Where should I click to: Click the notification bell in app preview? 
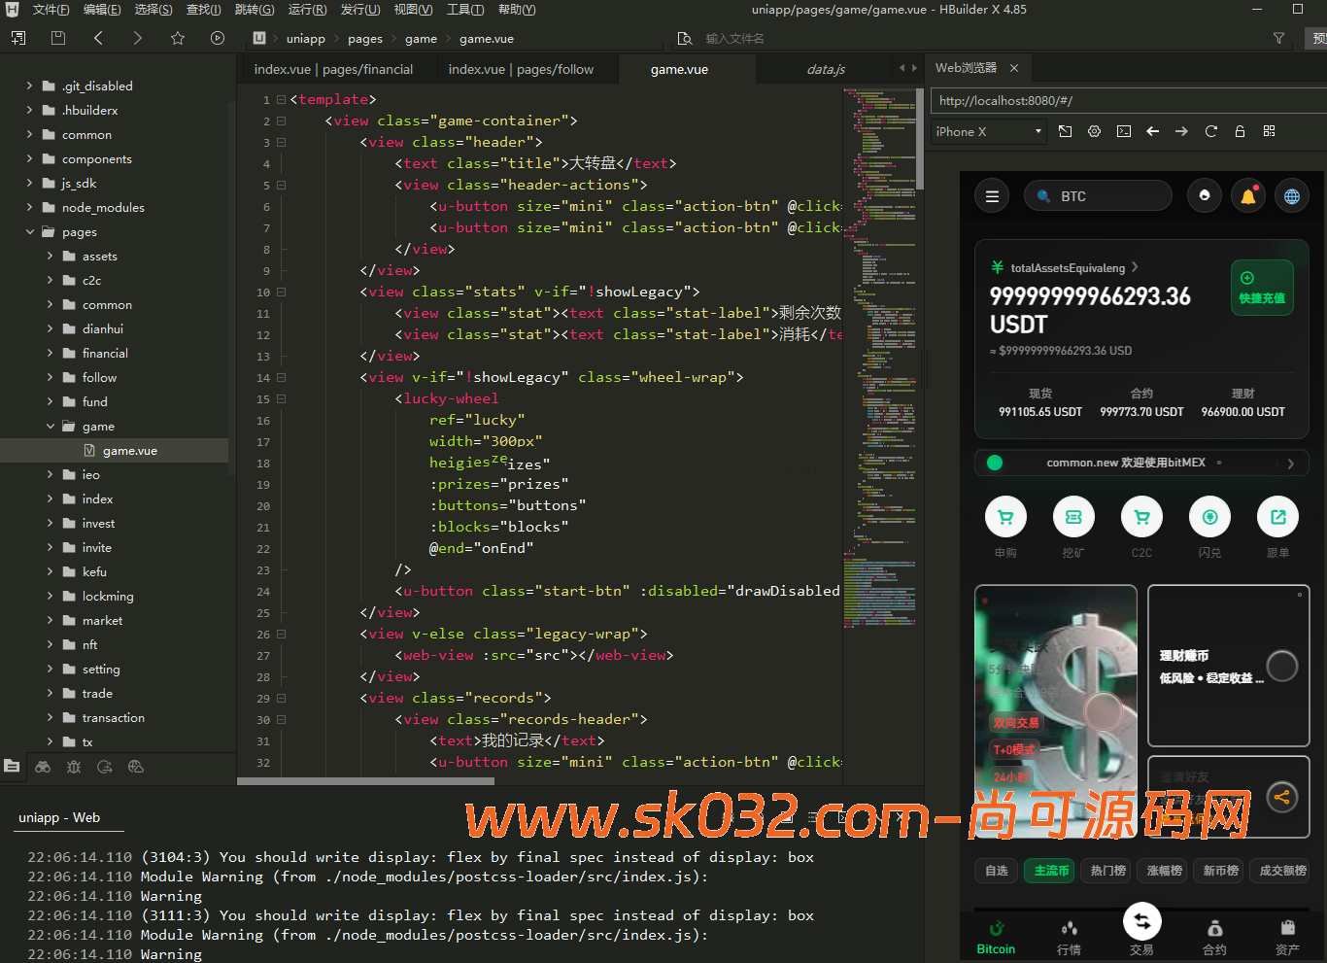[x=1247, y=196]
